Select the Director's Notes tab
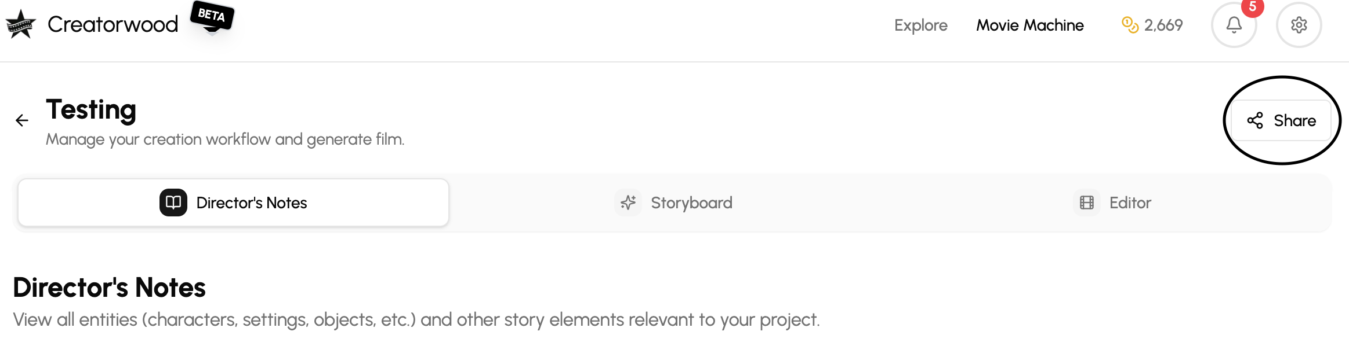The image size is (1349, 346). (x=252, y=203)
